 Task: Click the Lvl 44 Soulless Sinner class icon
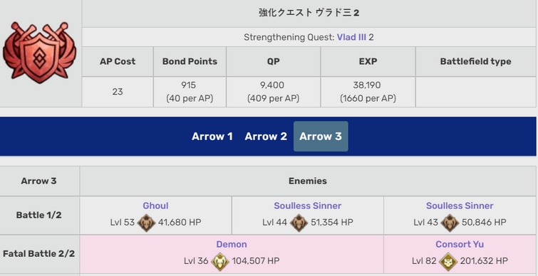(x=299, y=223)
